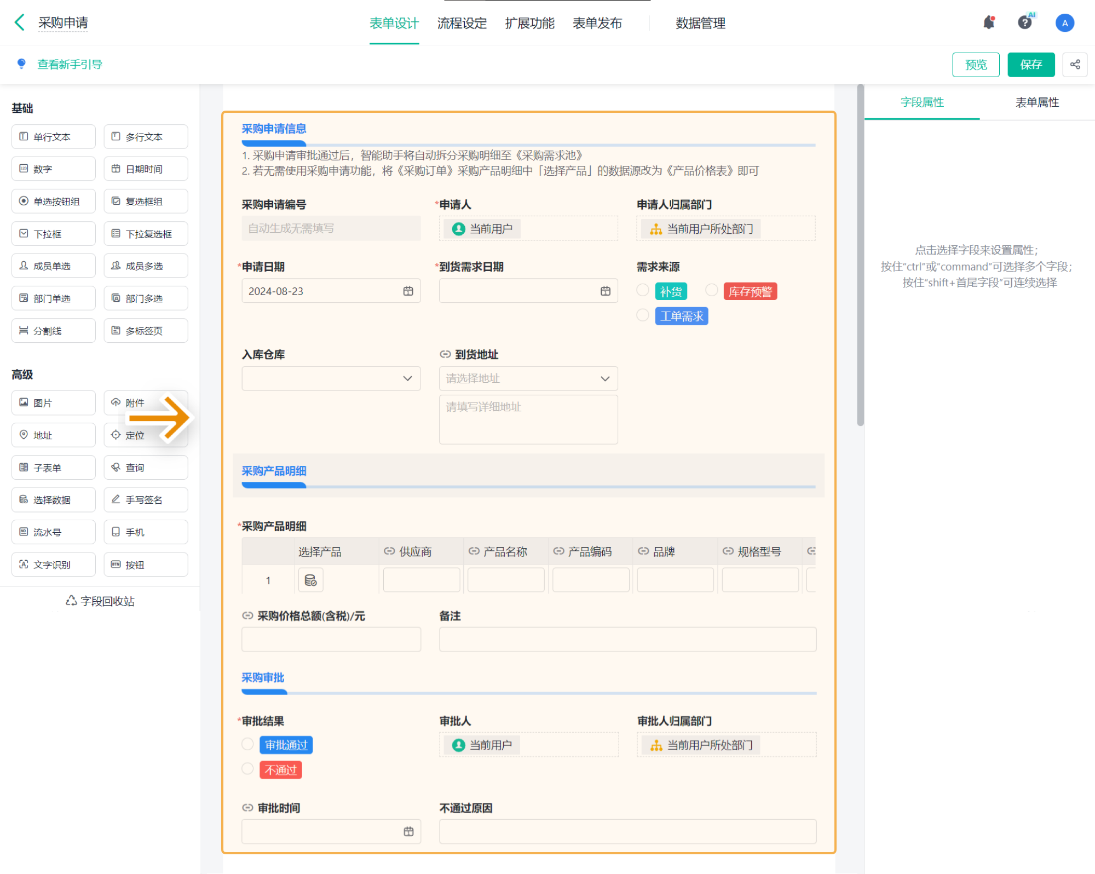Click the 备注 input field

627,639
